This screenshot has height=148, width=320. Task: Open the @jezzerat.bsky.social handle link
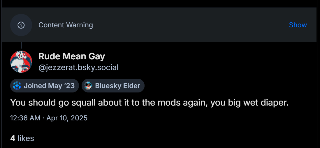pyautogui.click(x=78, y=68)
